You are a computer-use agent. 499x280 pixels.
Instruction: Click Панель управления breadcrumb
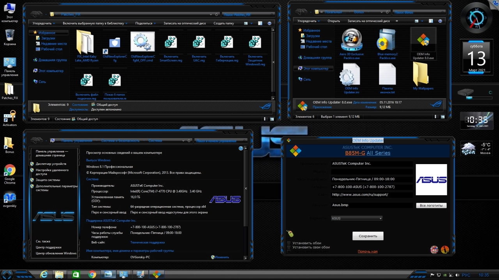(77, 141)
